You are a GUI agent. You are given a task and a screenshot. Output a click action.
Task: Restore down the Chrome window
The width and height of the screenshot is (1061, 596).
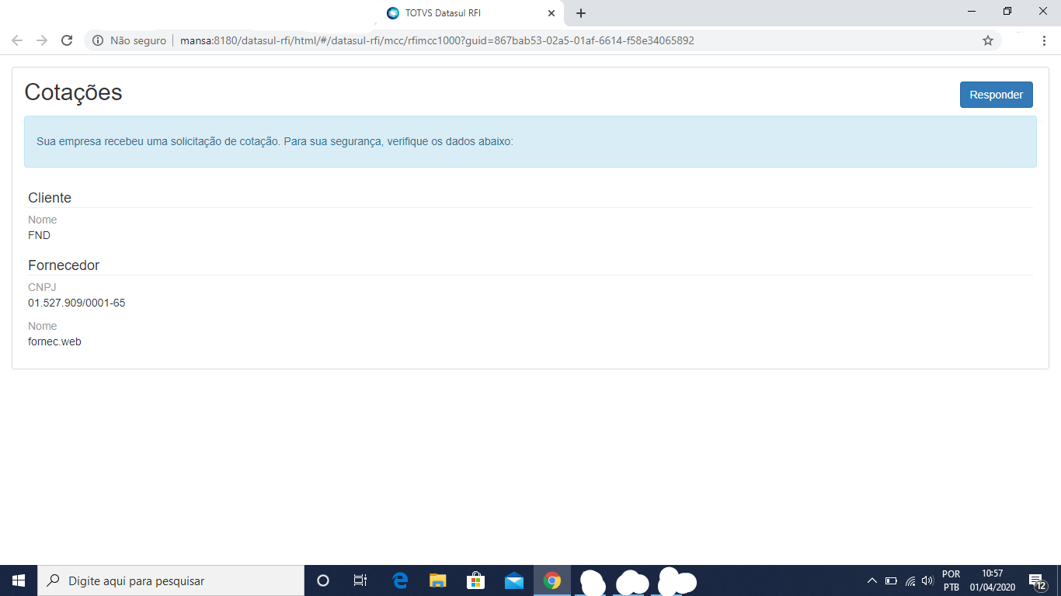coord(1007,11)
